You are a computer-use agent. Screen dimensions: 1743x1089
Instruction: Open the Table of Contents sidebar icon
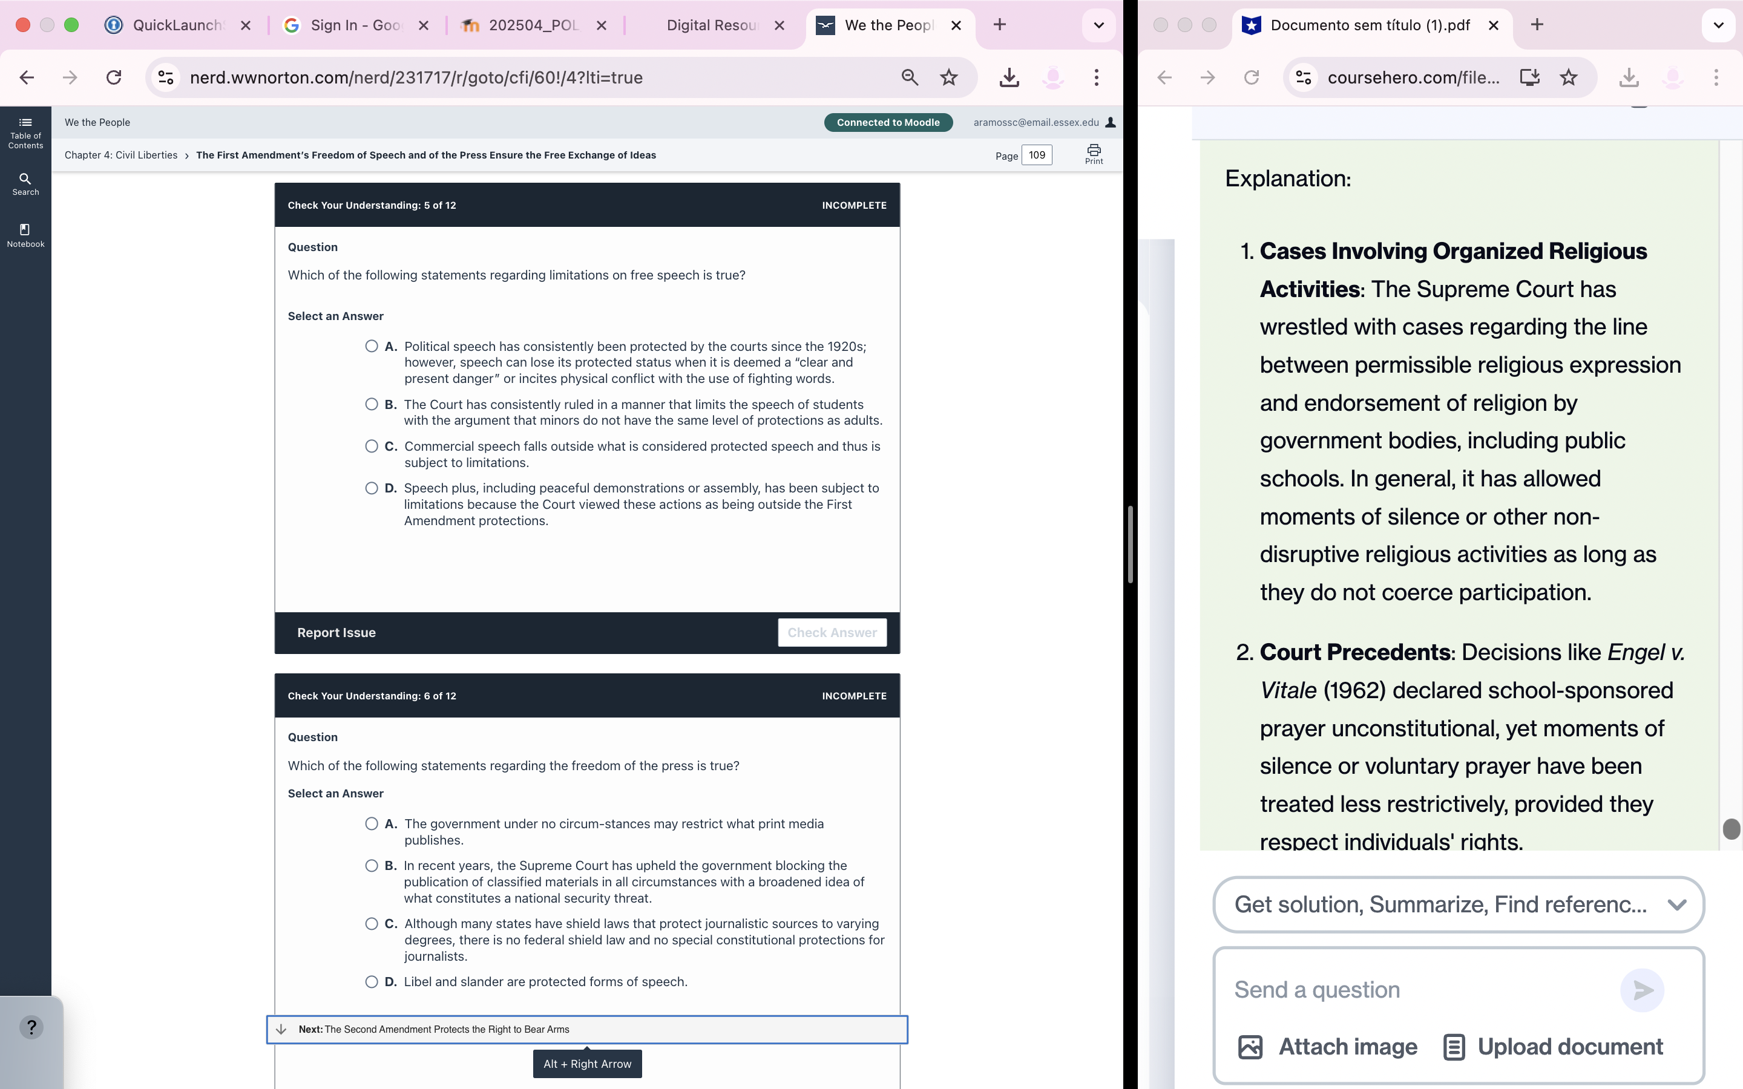pyautogui.click(x=25, y=132)
